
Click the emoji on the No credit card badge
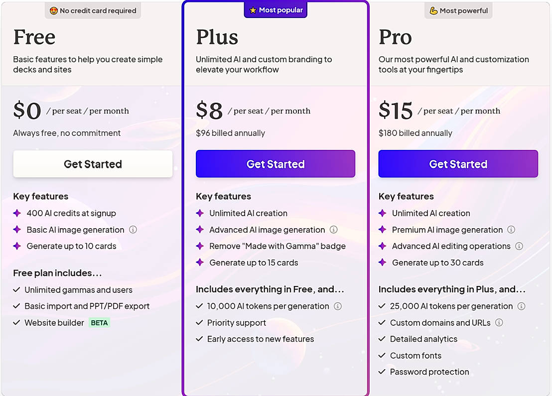click(x=53, y=10)
